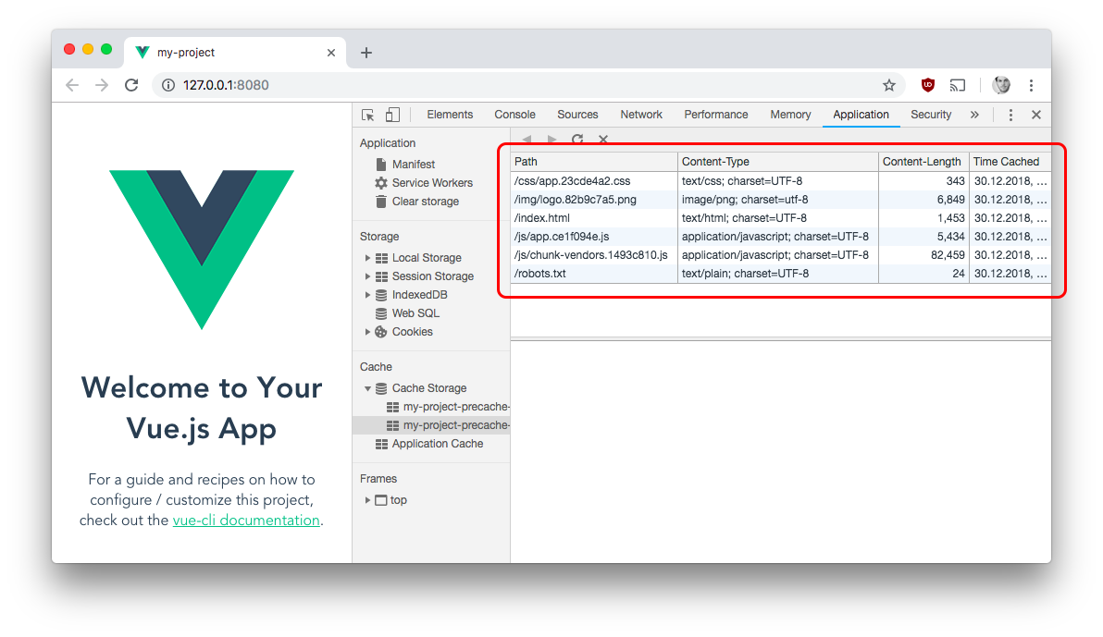Select Service Workers in the Application sidebar
Image resolution: width=1103 pixels, height=637 pixels.
(431, 183)
